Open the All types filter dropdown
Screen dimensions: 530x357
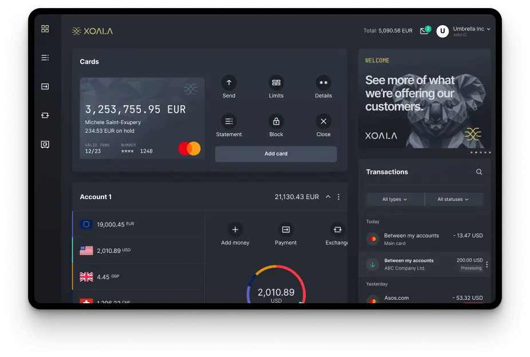tap(394, 199)
